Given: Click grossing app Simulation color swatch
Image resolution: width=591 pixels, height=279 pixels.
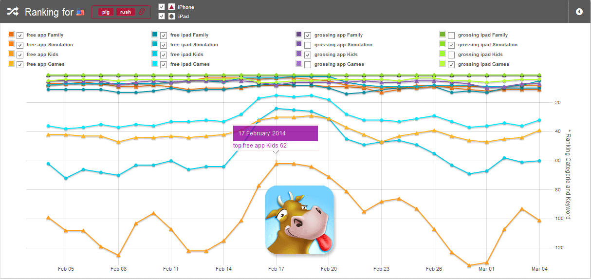Looking at the screenshot, I should tap(299, 44).
